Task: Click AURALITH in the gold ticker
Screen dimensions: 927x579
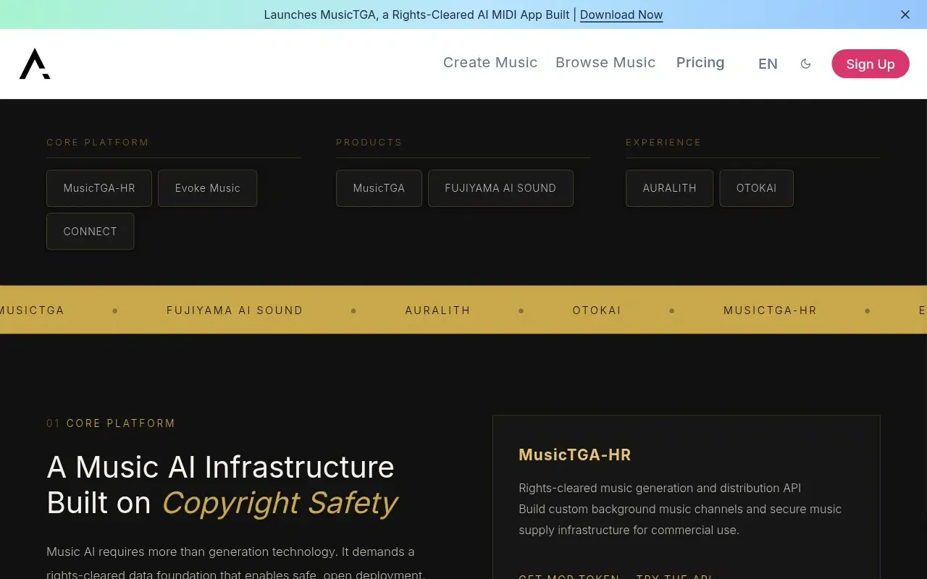Action: point(437,310)
